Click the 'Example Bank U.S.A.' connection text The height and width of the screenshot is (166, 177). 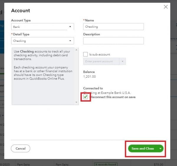[118, 93]
